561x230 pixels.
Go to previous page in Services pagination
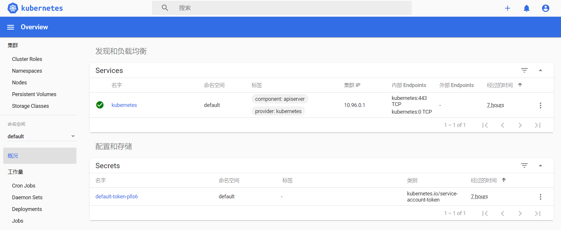coord(502,125)
